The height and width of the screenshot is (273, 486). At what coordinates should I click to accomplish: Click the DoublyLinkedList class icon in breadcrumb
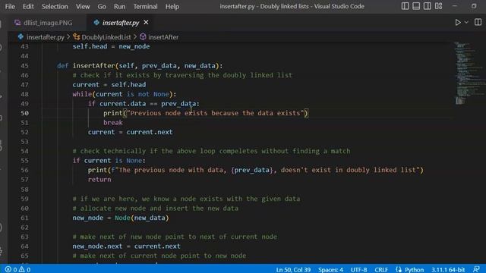pyautogui.click(x=76, y=37)
